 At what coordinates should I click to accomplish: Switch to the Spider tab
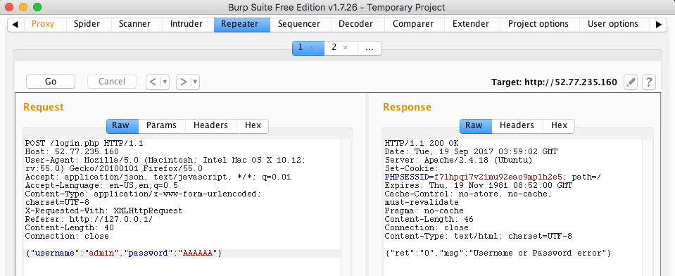(87, 24)
